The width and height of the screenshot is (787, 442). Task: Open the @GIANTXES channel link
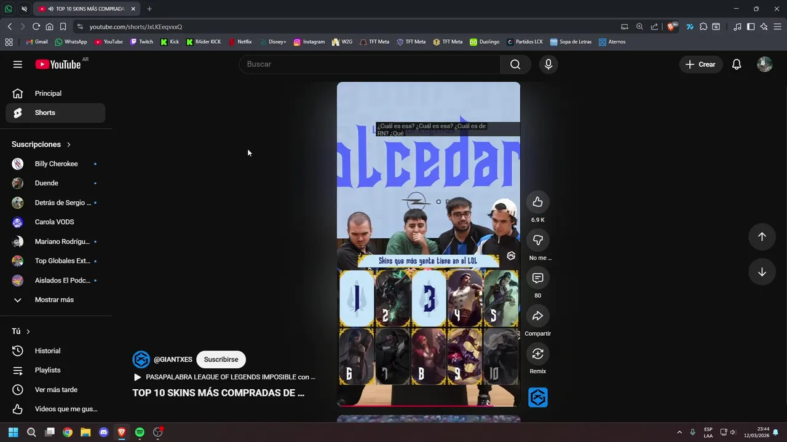(173, 360)
